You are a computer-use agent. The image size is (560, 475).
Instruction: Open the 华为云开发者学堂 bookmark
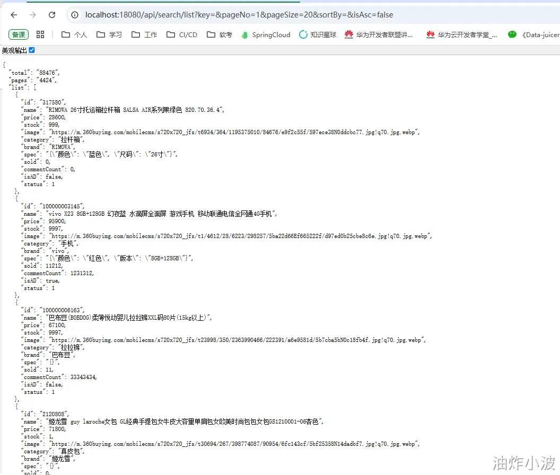coord(461,34)
